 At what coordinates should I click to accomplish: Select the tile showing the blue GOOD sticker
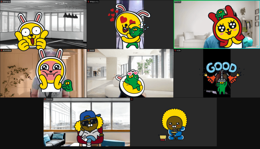coord(217,73)
